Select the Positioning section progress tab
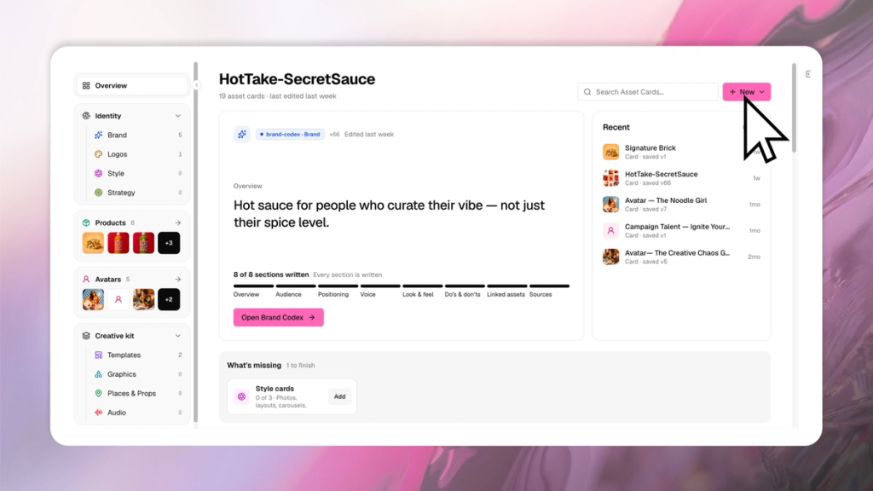 (338, 290)
